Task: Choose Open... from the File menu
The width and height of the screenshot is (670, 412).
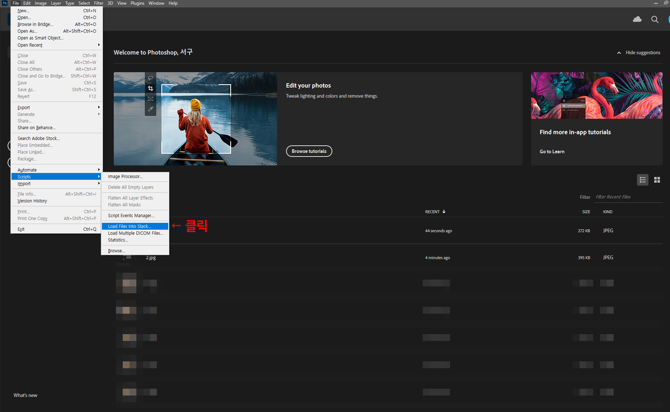Action: click(57, 18)
